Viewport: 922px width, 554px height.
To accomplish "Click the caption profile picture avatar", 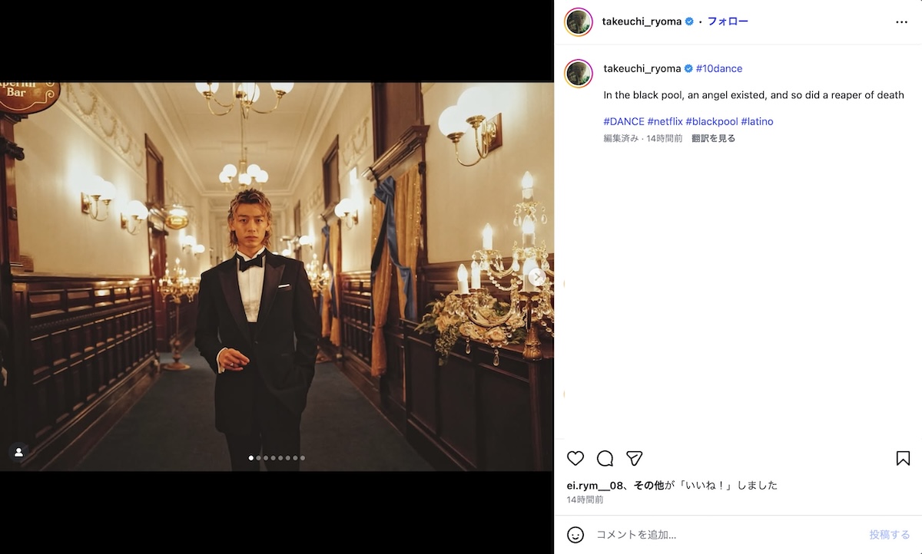I will 579,74.
